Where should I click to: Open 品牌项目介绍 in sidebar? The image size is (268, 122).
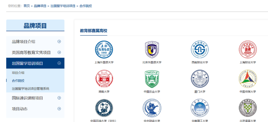point(35,42)
